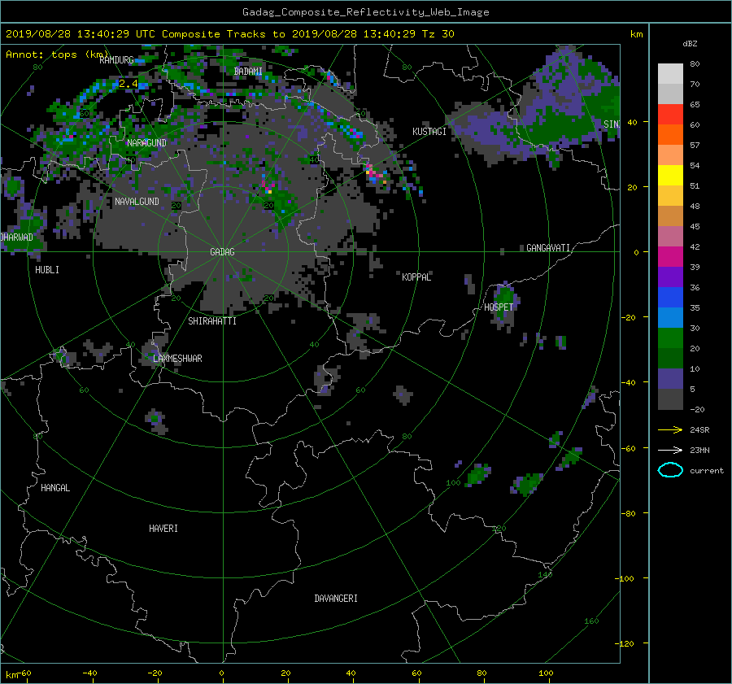
Task: Click the yellow 51 dBZ legend swatch
Action: click(x=670, y=176)
